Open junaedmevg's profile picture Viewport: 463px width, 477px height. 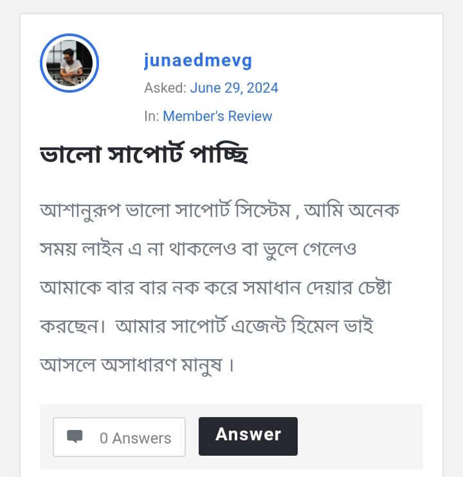click(x=69, y=63)
